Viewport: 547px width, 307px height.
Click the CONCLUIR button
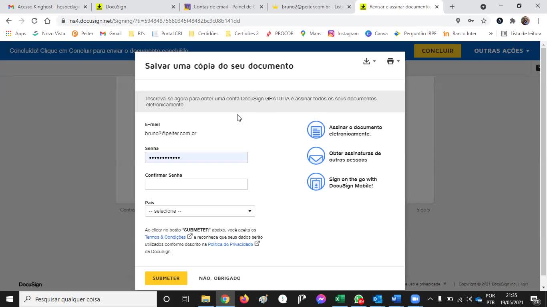(438, 51)
